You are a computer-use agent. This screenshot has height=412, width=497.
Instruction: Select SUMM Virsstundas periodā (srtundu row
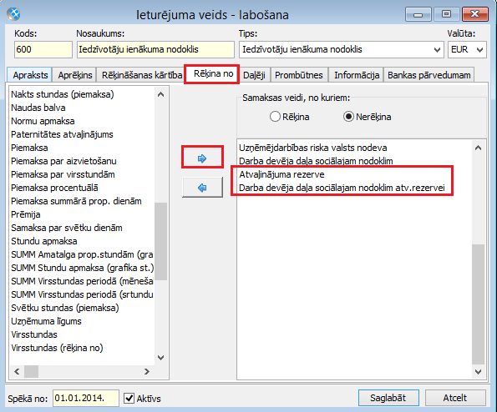[82, 294]
